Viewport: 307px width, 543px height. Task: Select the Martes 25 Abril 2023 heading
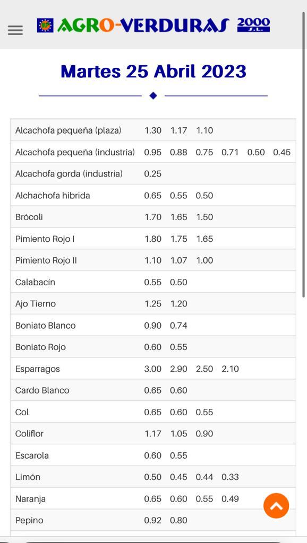point(153,72)
